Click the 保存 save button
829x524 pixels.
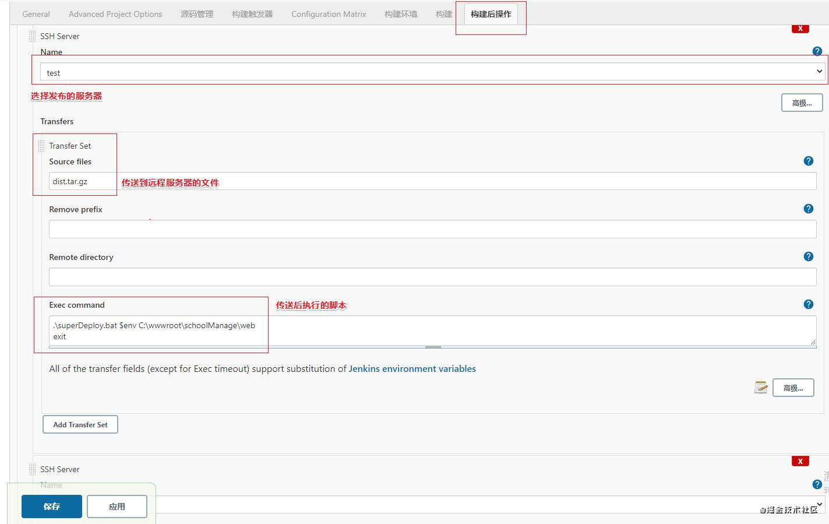(52, 507)
